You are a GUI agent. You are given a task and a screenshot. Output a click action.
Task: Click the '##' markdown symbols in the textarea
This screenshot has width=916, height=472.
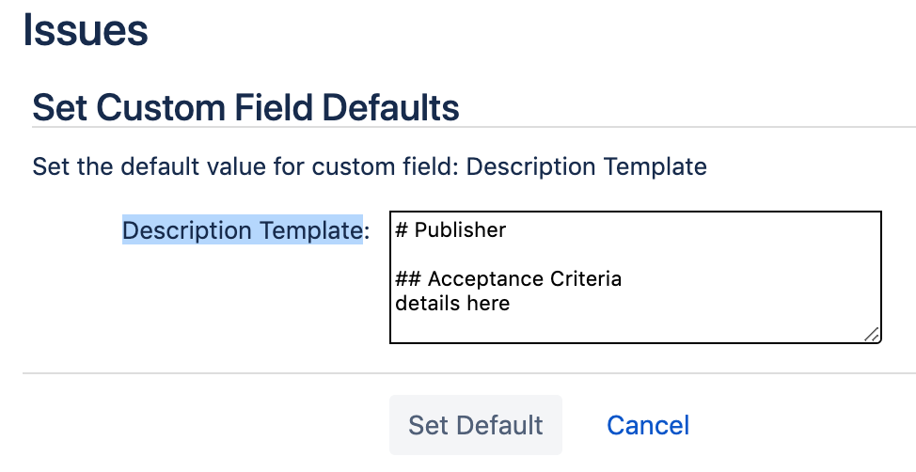coord(408,278)
